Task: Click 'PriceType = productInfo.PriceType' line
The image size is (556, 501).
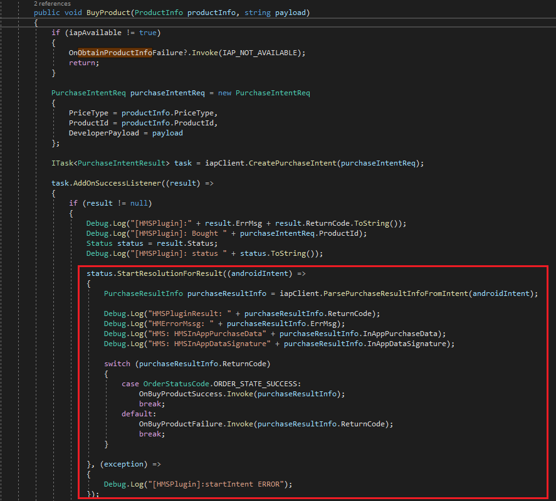Action: coord(144,113)
